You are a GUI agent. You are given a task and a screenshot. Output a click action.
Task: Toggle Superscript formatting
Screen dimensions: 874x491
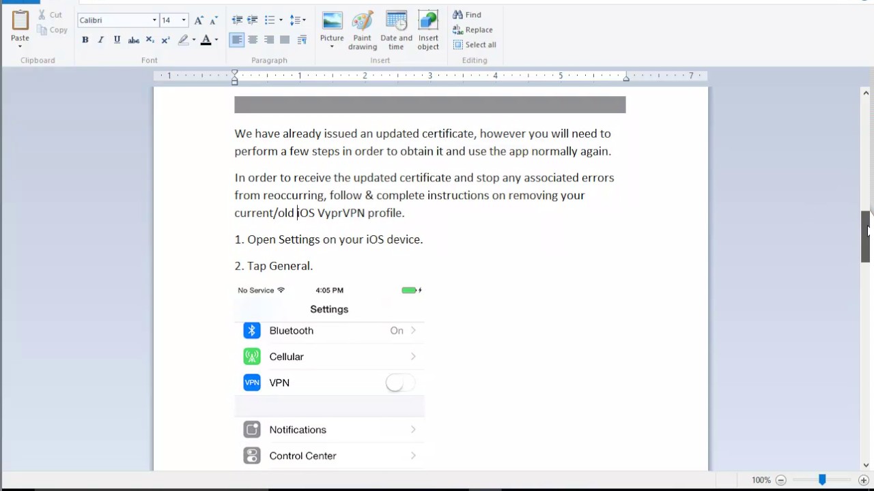[165, 40]
